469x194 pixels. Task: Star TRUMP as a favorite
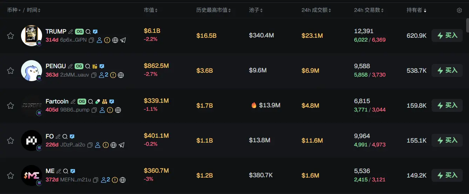[11, 36]
